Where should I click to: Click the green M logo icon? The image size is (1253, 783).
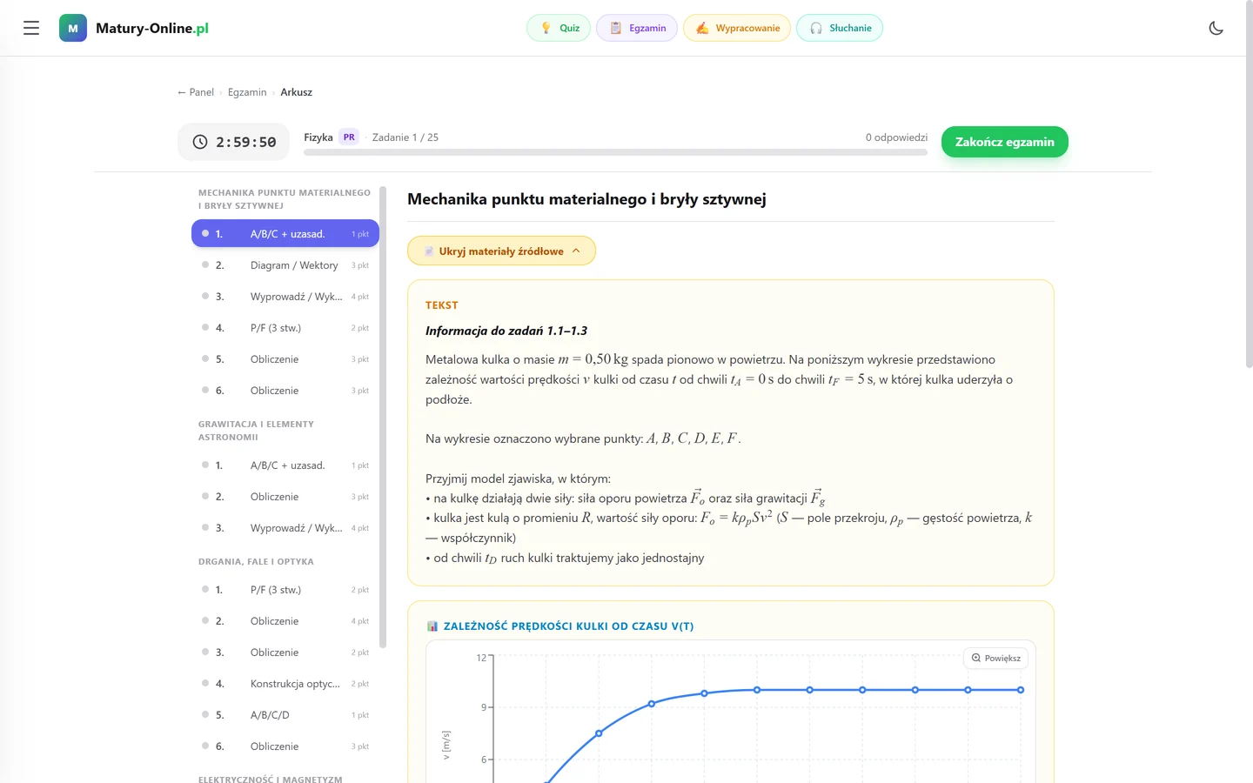tap(73, 28)
